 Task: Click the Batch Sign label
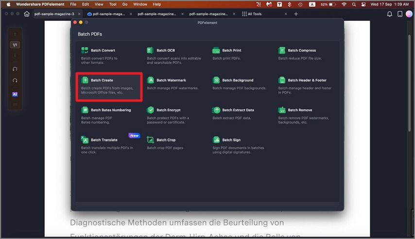click(231, 140)
